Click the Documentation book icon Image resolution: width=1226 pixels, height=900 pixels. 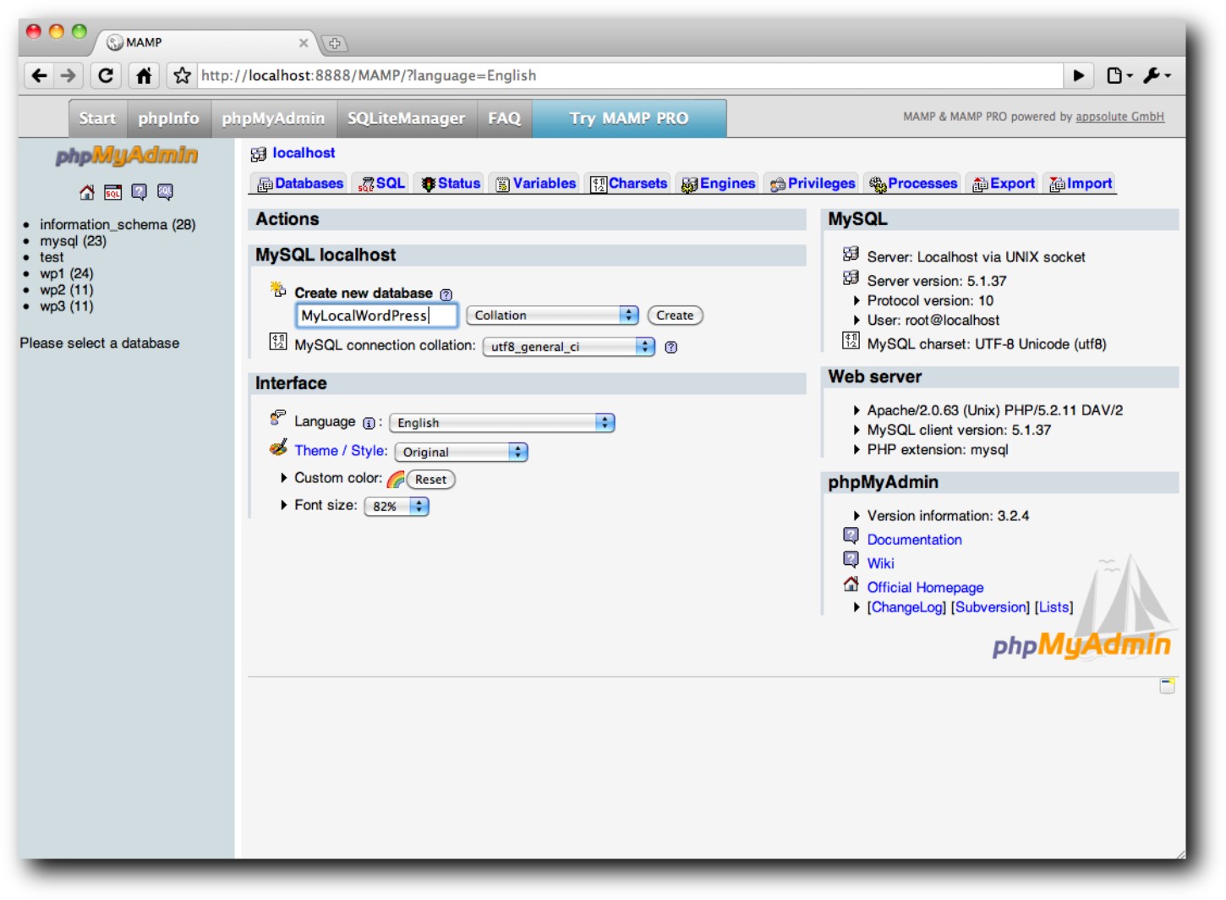(851, 535)
